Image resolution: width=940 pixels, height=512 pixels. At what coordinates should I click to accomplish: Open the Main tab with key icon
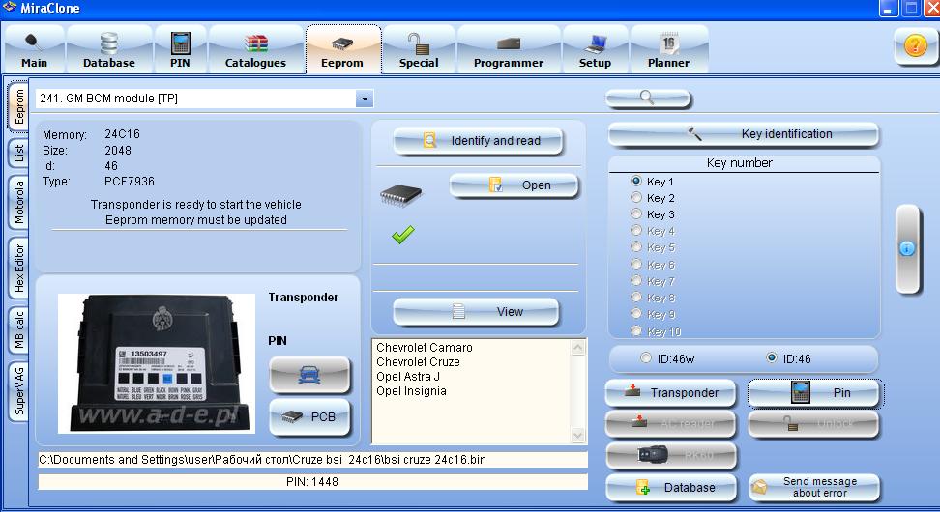click(34, 49)
